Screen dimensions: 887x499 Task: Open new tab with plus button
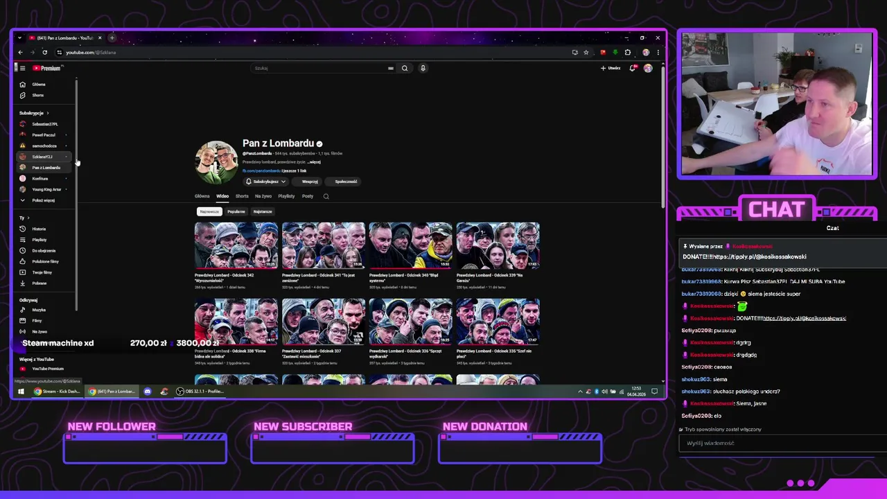pos(112,37)
